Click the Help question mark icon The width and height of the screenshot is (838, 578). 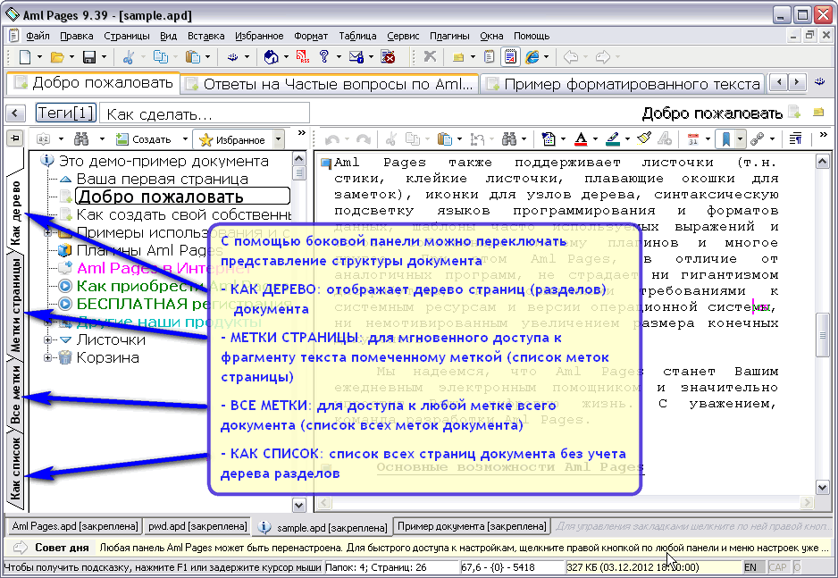click(x=324, y=56)
